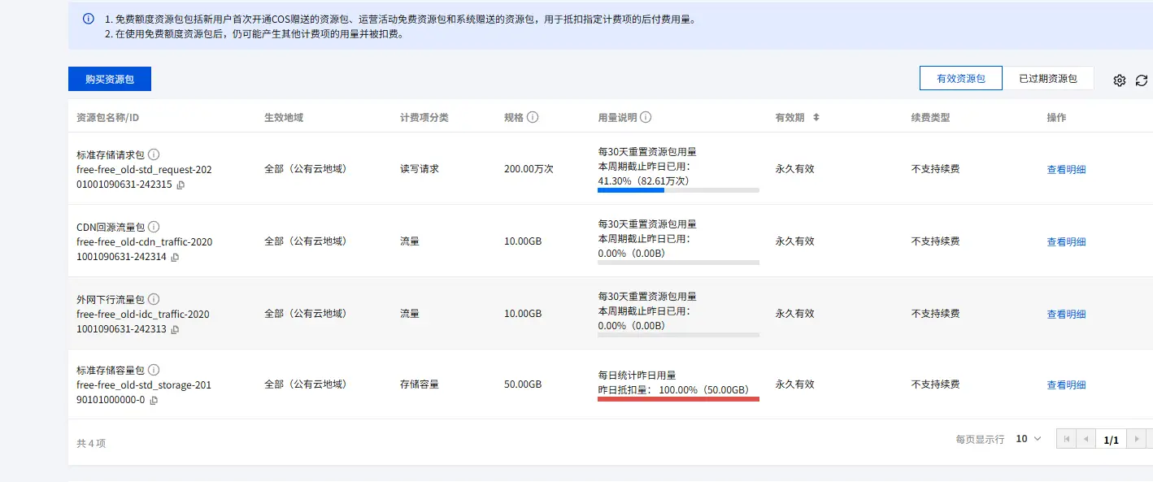The height and width of the screenshot is (482, 1153).
Task: Copy ID of 标准存储容量包
Action: 154,401
